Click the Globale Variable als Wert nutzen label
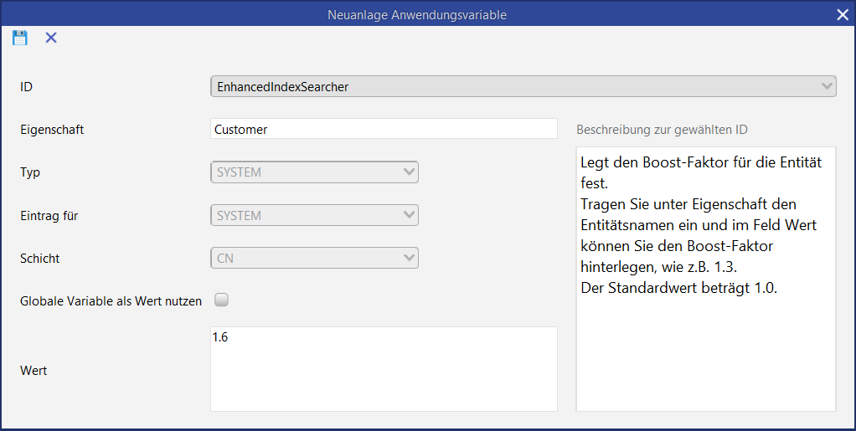The image size is (856, 431). click(111, 301)
